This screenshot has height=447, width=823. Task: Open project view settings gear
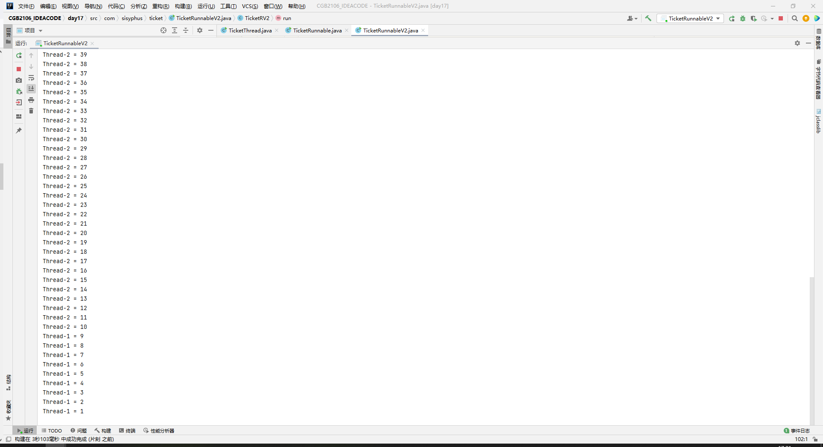[200, 30]
